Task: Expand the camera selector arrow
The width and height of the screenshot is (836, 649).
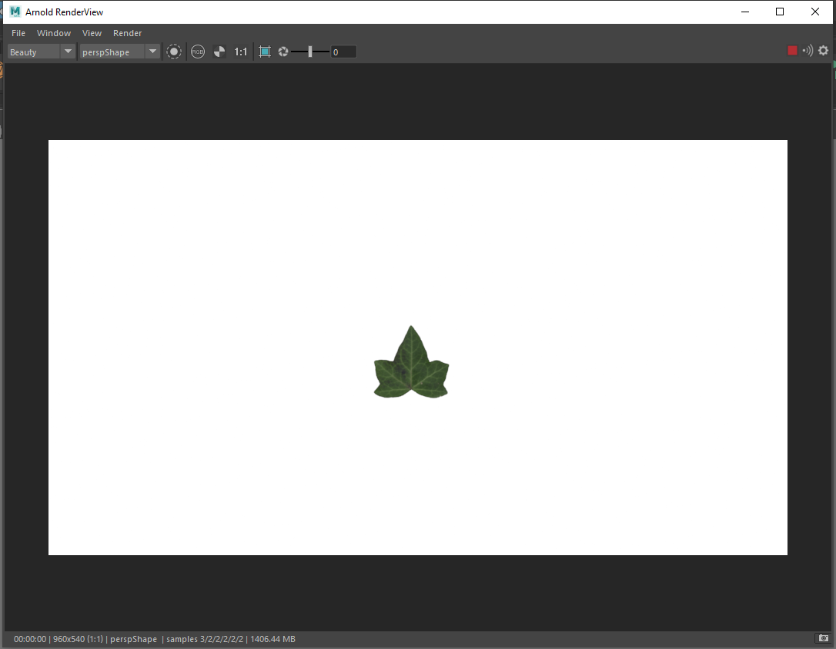Action: click(152, 52)
